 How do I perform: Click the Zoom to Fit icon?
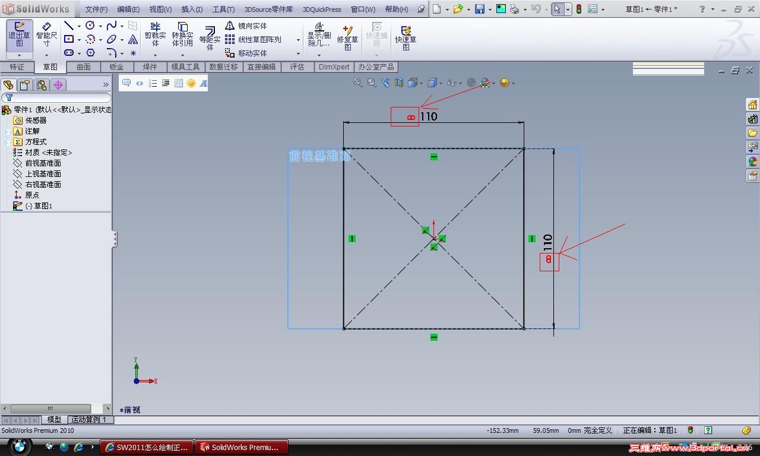pos(358,83)
